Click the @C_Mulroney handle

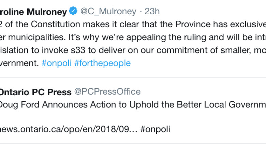pyautogui.click(x=108, y=11)
